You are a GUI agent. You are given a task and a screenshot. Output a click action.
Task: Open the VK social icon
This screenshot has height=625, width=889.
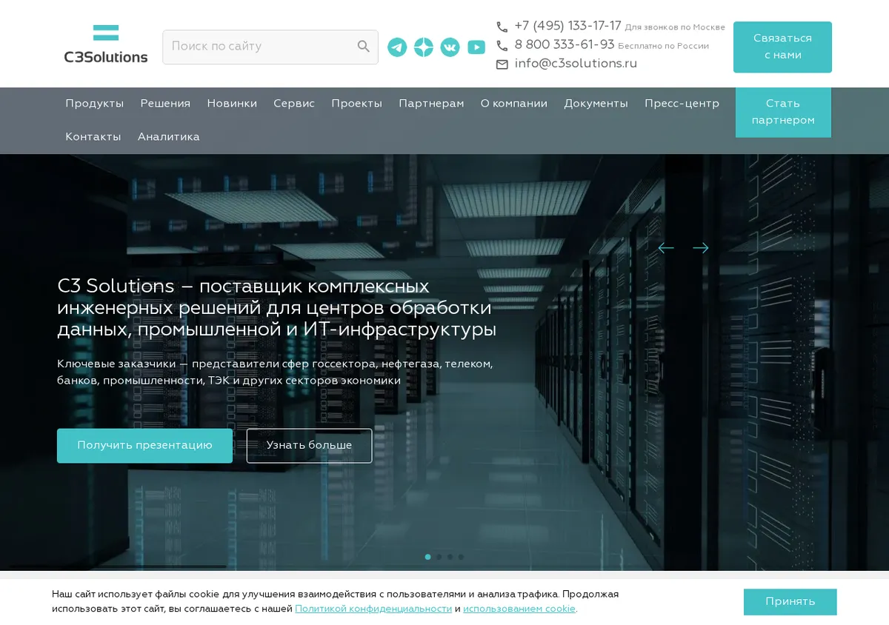tap(450, 47)
